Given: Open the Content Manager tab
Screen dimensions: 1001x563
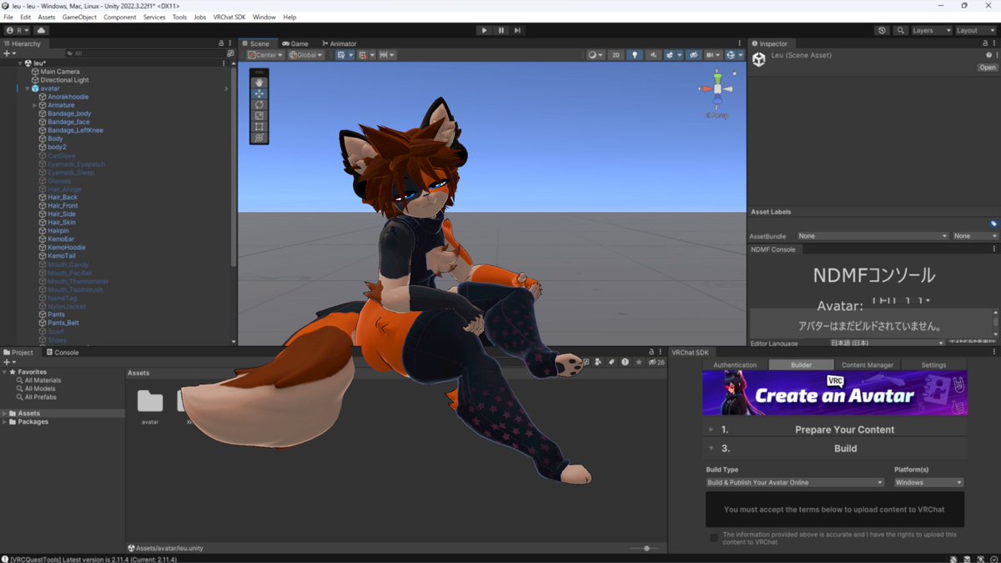Looking at the screenshot, I should 868,364.
